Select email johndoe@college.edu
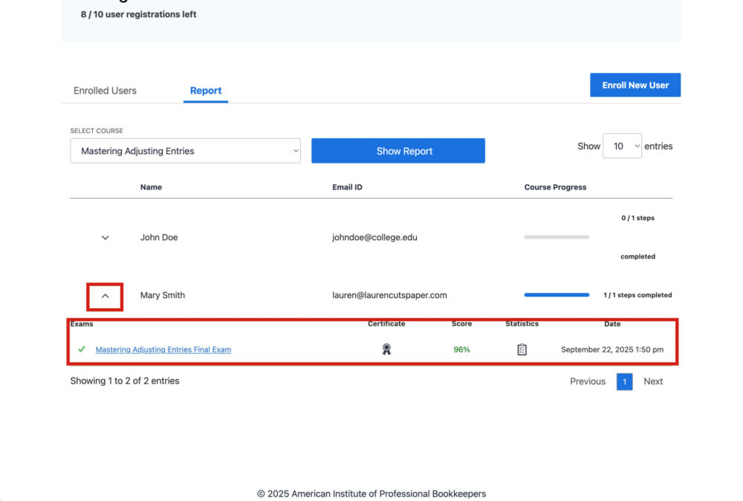The image size is (743, 501). point(374,237)
